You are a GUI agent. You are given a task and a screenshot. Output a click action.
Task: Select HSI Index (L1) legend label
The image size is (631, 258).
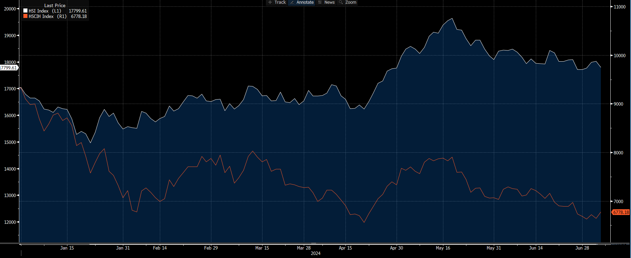tap(45, 11)
